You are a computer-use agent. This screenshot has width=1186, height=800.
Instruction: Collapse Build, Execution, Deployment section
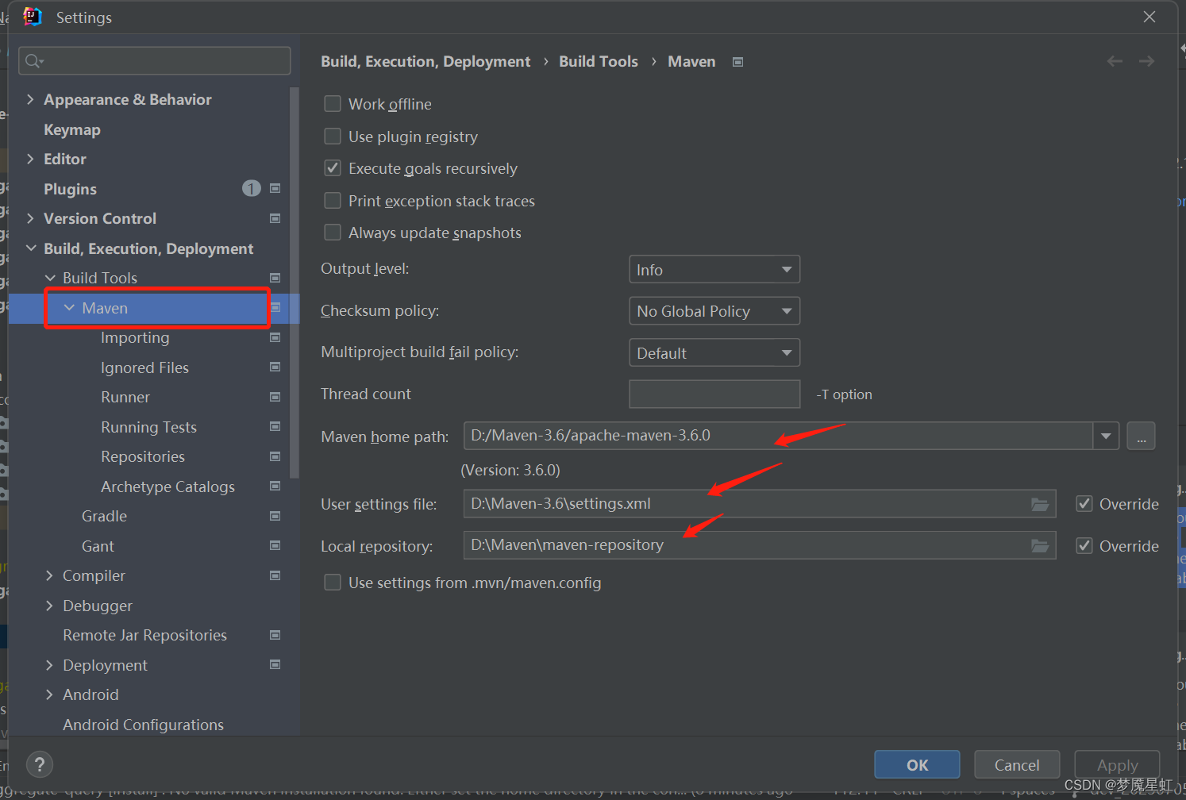pos(31,248)
